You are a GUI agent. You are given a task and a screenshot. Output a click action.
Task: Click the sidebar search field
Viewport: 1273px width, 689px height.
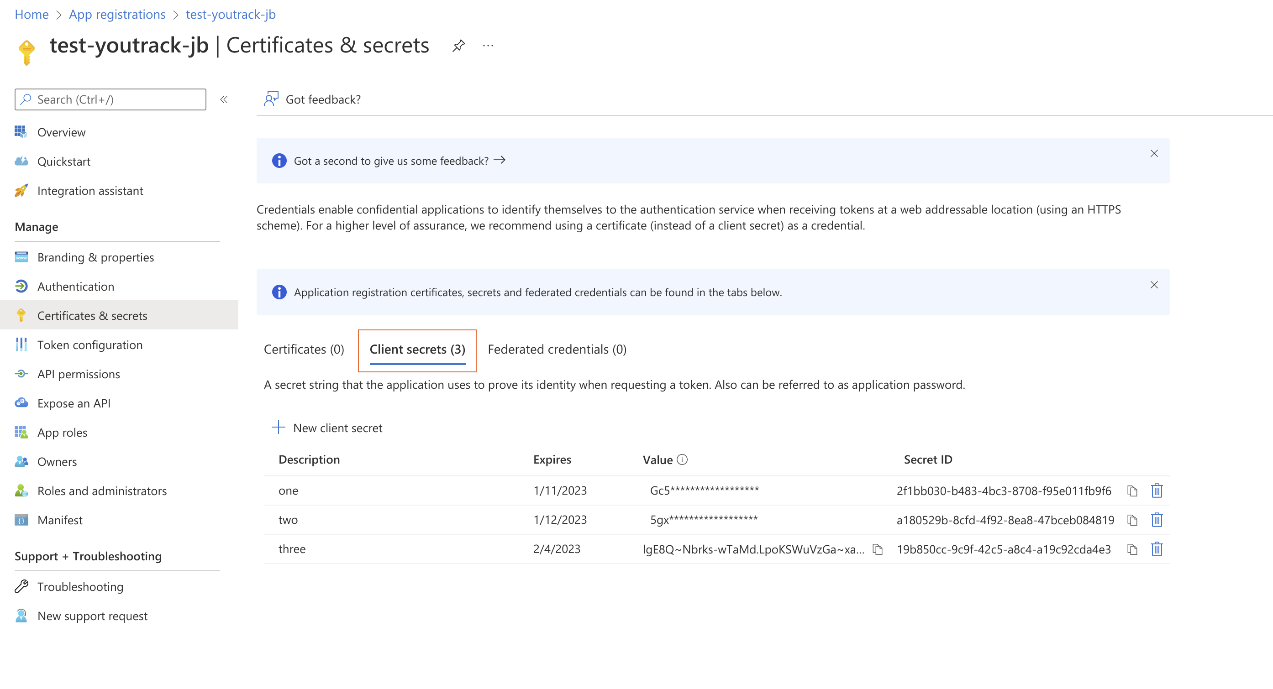(x=110, y=99)
